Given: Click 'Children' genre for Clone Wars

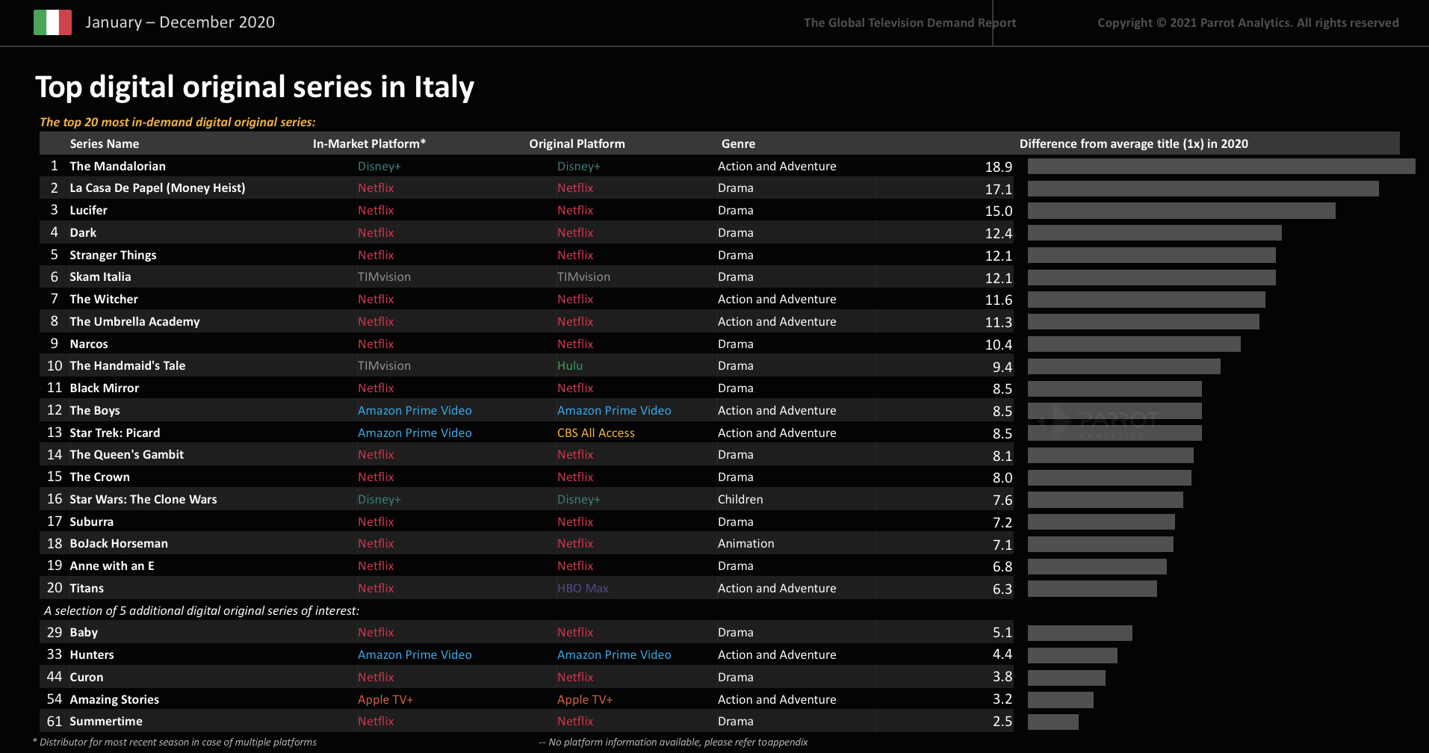Looking at the screenshot, I should (x=740, y=499).
